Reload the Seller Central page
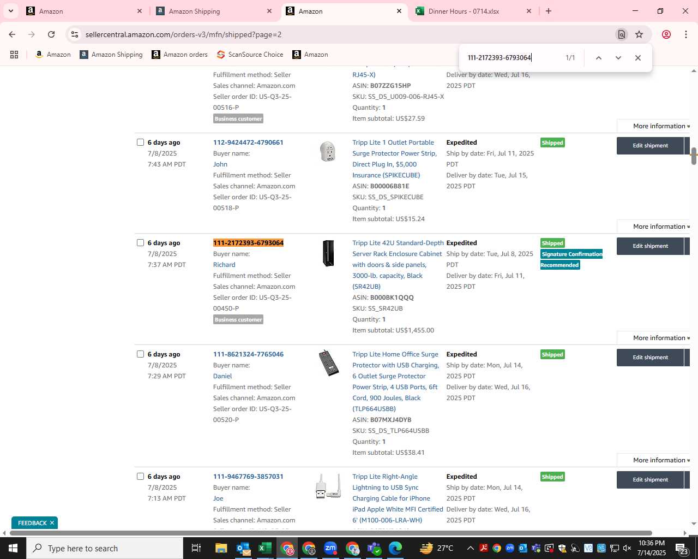Viewport: 698px width, 559px height. [x=51, y=34]
